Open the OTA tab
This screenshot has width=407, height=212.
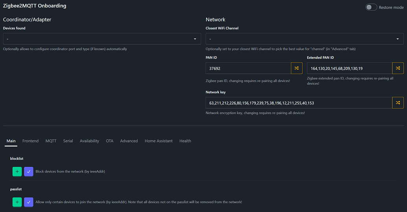[110, 141]
